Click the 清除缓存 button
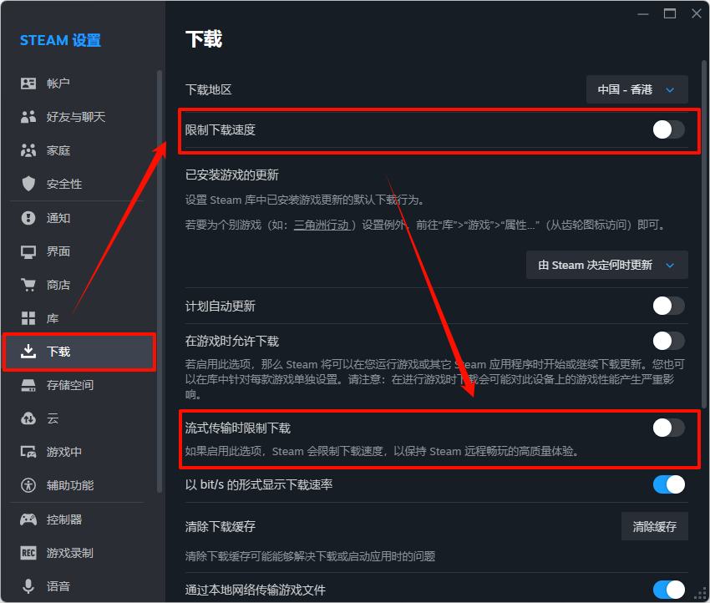710x603 pixels. [654, 525]
